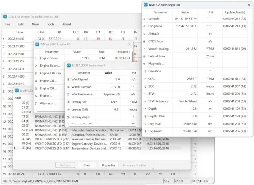Sort by Value column in Environment window
Image resolution: width=254 pixels, height=185 pixels.
pos(108,73)
